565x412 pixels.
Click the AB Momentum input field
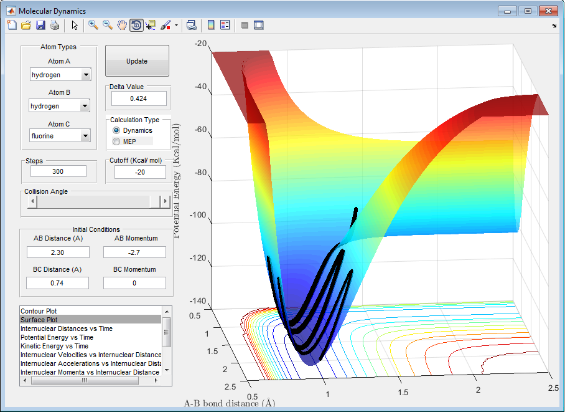click(134, 252)
